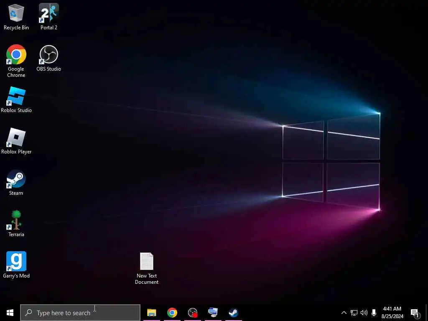Select the Roblox Player desktop shortcut
Screen dimensions: 428x321
pos(16,141)
